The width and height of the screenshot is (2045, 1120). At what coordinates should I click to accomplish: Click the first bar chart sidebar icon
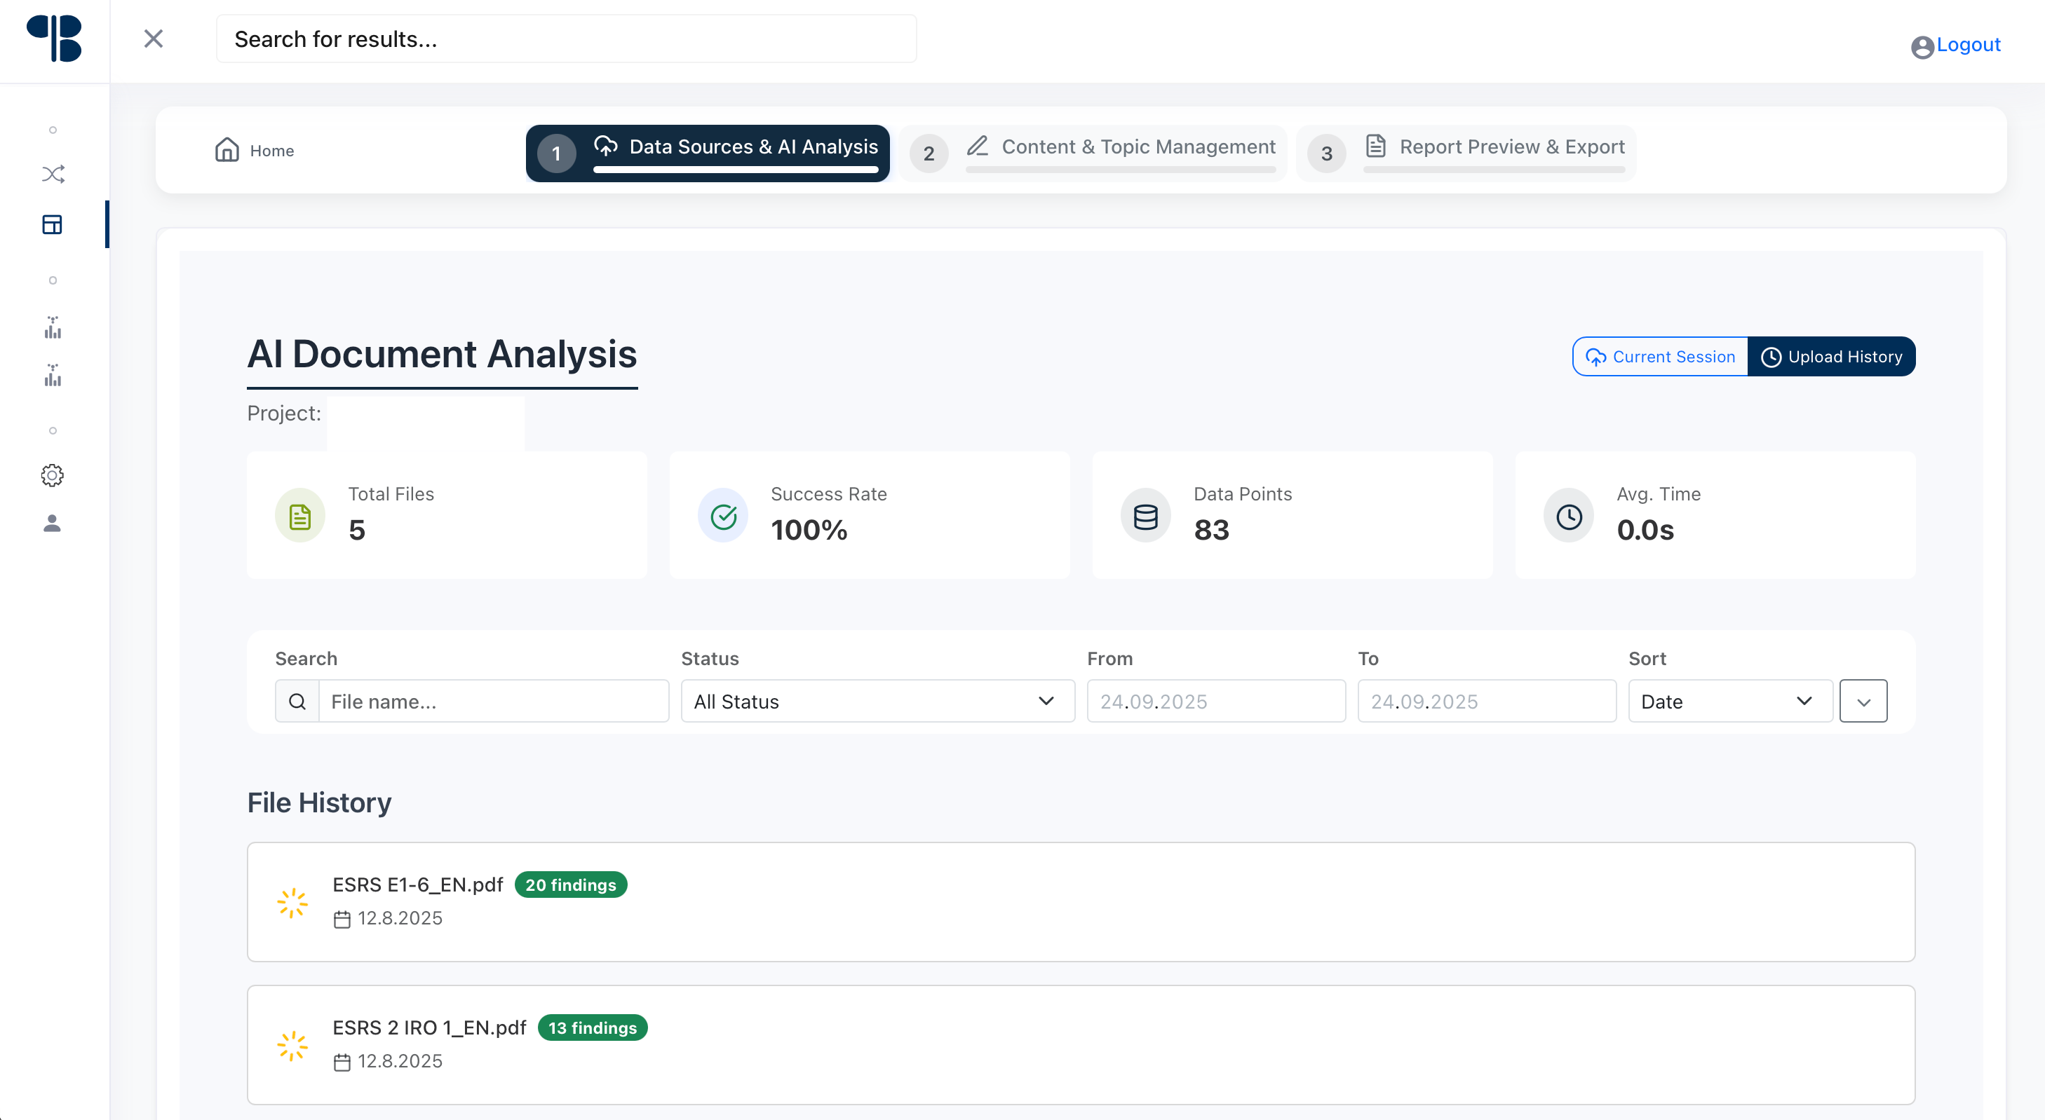[53, 327]
